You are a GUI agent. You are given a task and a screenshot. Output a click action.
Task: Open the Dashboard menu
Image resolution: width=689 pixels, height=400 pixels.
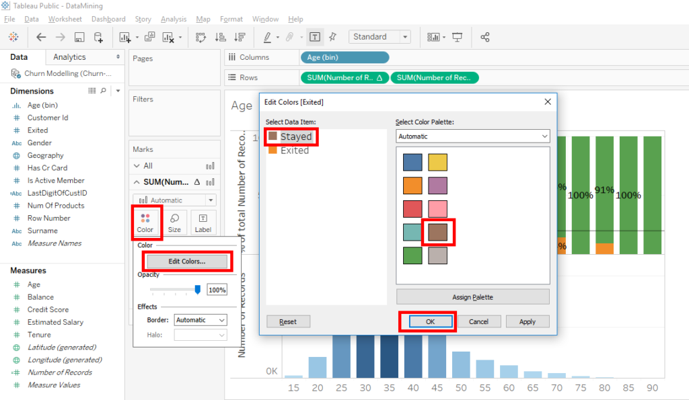click(108, 19)
